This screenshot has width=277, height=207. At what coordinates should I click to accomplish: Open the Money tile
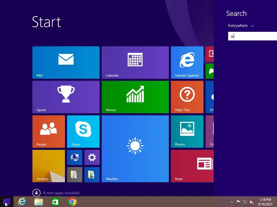click(x=135, y=97)
